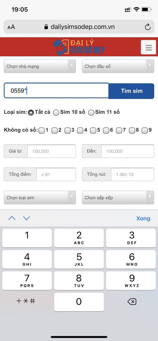Tap the keyboard backspace delete icon
Screen dimensions: 158x341
tap(132, 302)
